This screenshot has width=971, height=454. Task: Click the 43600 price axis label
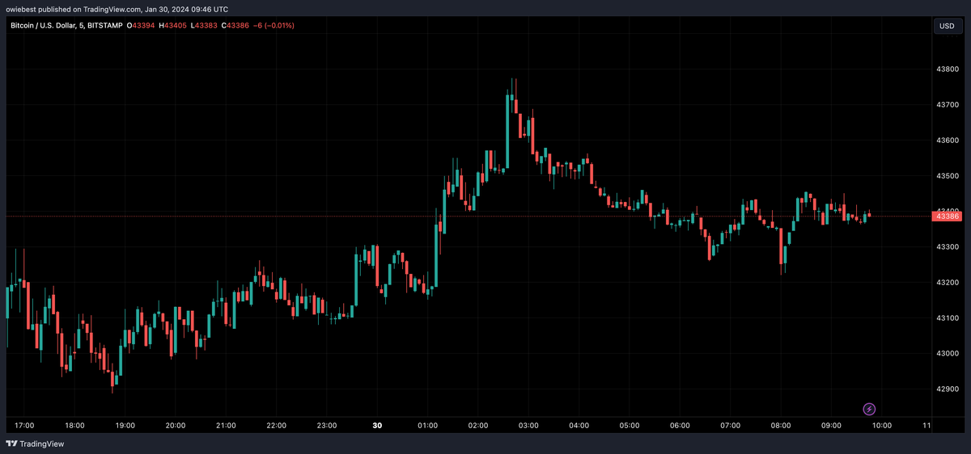pos(948,141)
